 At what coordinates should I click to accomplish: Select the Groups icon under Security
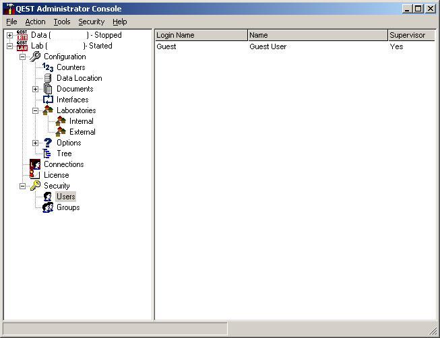pyautogui.click(x=48, y=207)
